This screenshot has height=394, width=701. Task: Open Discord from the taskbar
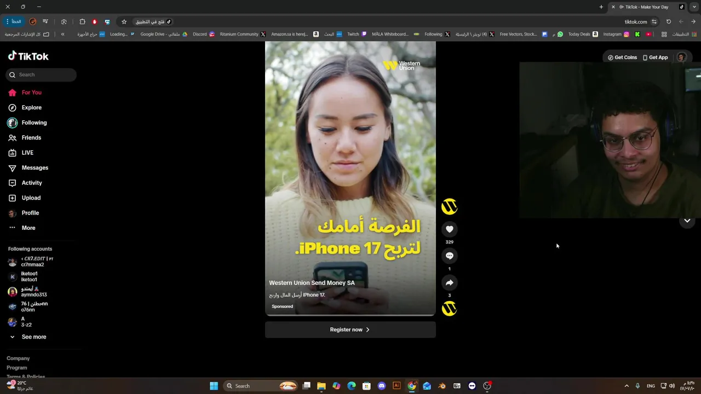382,386
